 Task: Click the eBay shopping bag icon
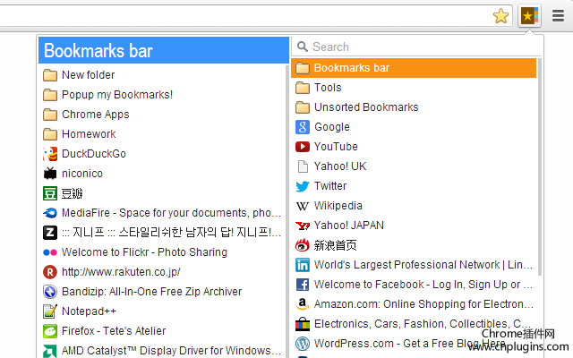tap(303, 324)
